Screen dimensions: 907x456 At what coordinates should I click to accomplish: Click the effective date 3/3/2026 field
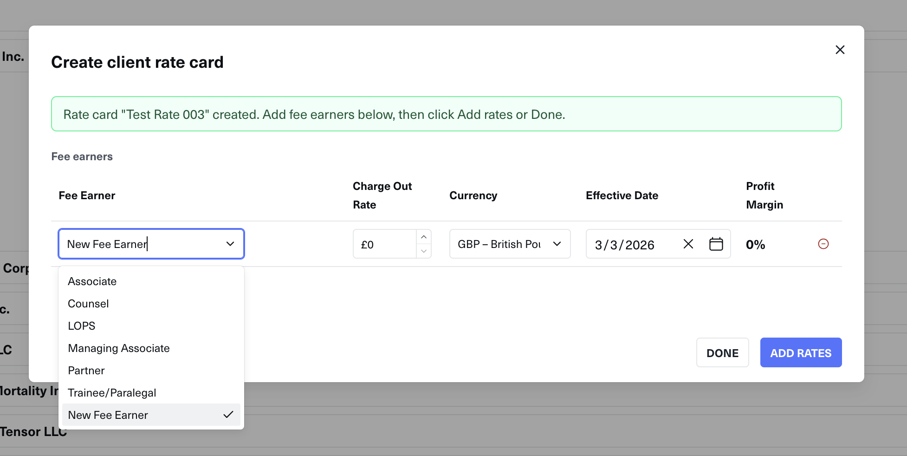tap(631, 244)
